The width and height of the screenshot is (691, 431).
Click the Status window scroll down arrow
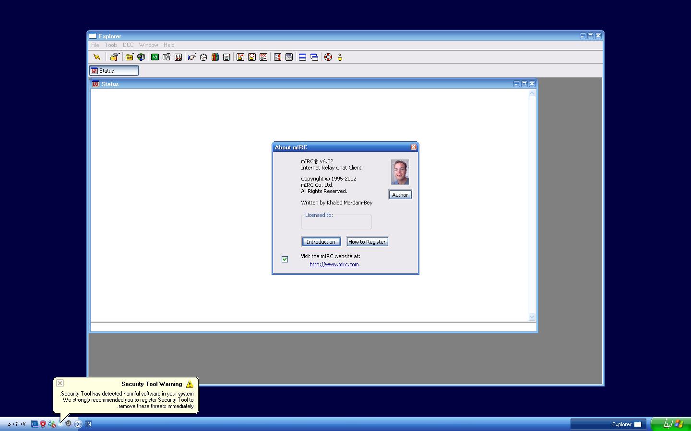pyautogui.click(x=532, y=317)
